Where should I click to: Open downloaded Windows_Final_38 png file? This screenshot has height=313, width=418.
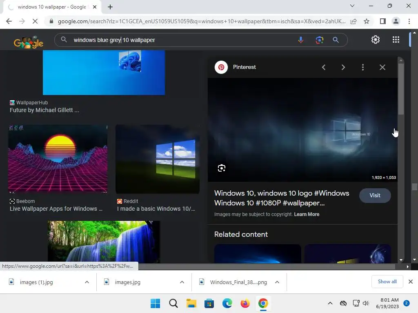(x=238, y=282)
